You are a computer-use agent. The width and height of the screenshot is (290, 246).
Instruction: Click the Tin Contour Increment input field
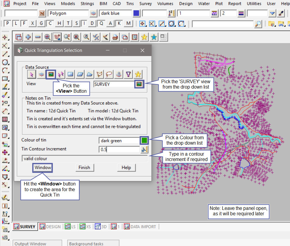tap(119, 149)
